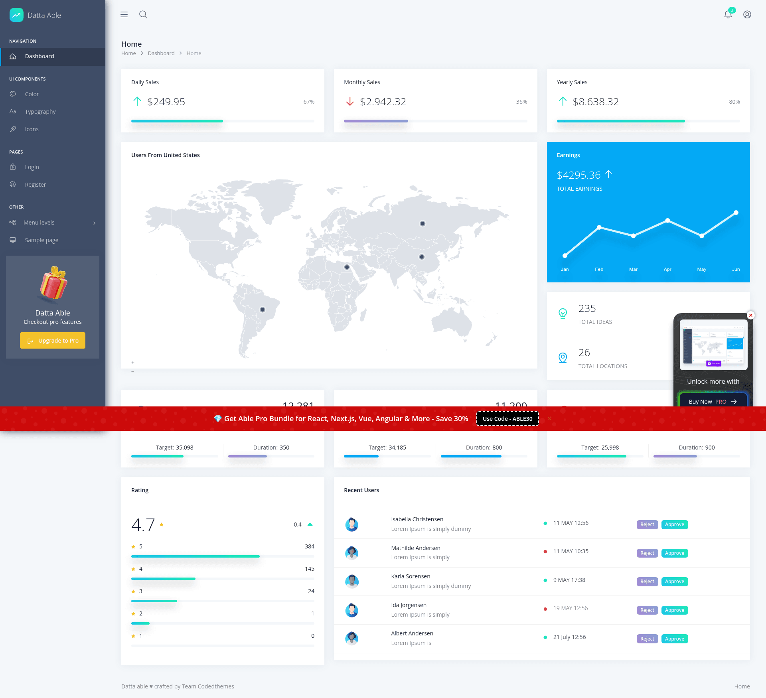The height and width of the screenshot is (698, 766).
Task: Toggle the hamburger sidebar menu icon
Action: coord(124,15)
